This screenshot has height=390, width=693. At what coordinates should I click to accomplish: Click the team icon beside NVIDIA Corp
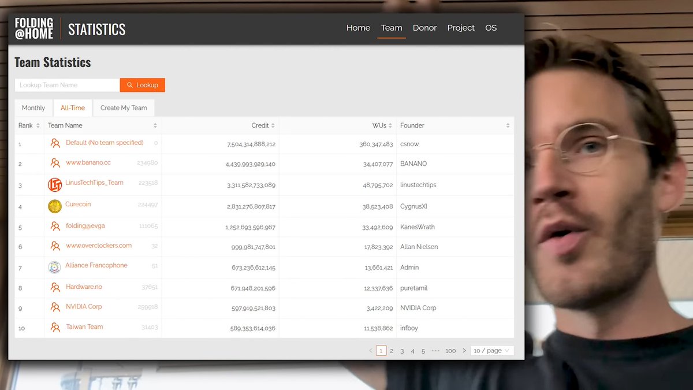coord(55,307)
